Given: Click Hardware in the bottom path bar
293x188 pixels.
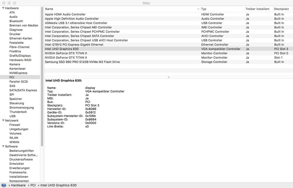Looking at the screenshot, I should 18,185.
